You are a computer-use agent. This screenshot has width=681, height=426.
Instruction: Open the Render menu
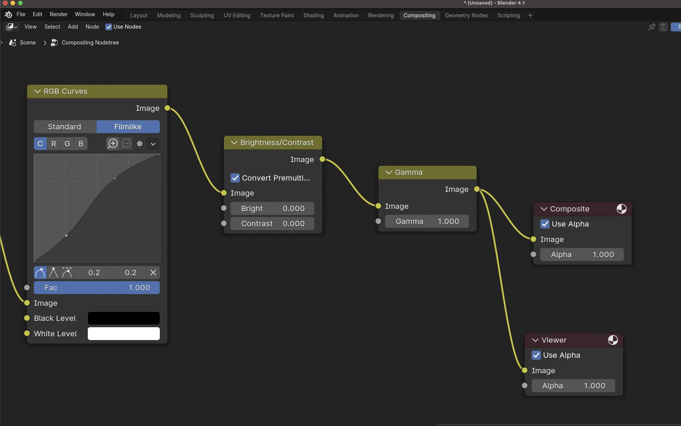59,14
